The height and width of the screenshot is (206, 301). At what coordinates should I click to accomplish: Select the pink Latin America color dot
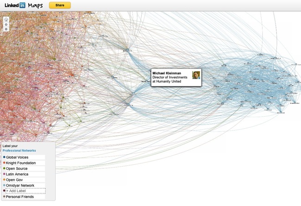coord(4,174)
